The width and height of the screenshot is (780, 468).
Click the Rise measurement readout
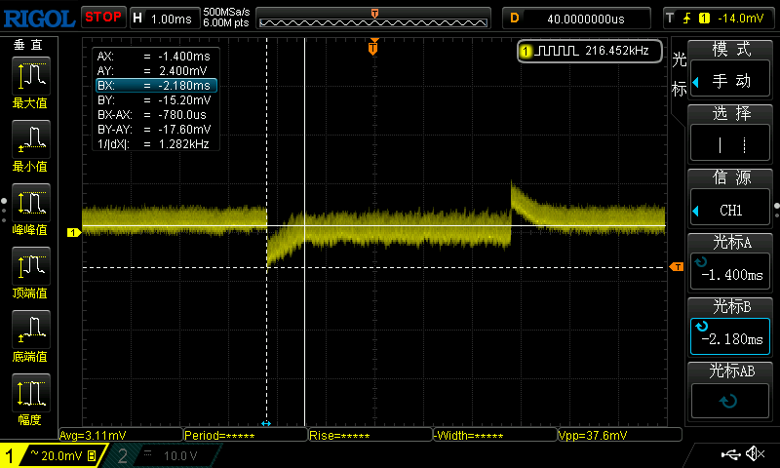(x=370, y=436)
